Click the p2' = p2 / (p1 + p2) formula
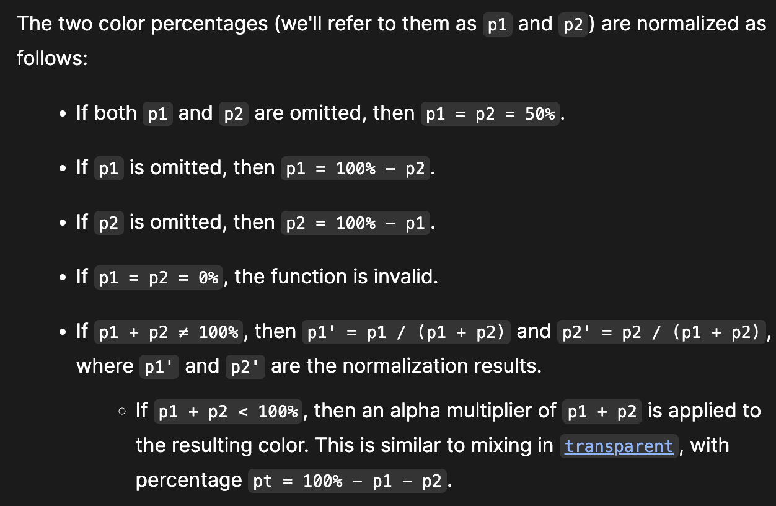 661,332
